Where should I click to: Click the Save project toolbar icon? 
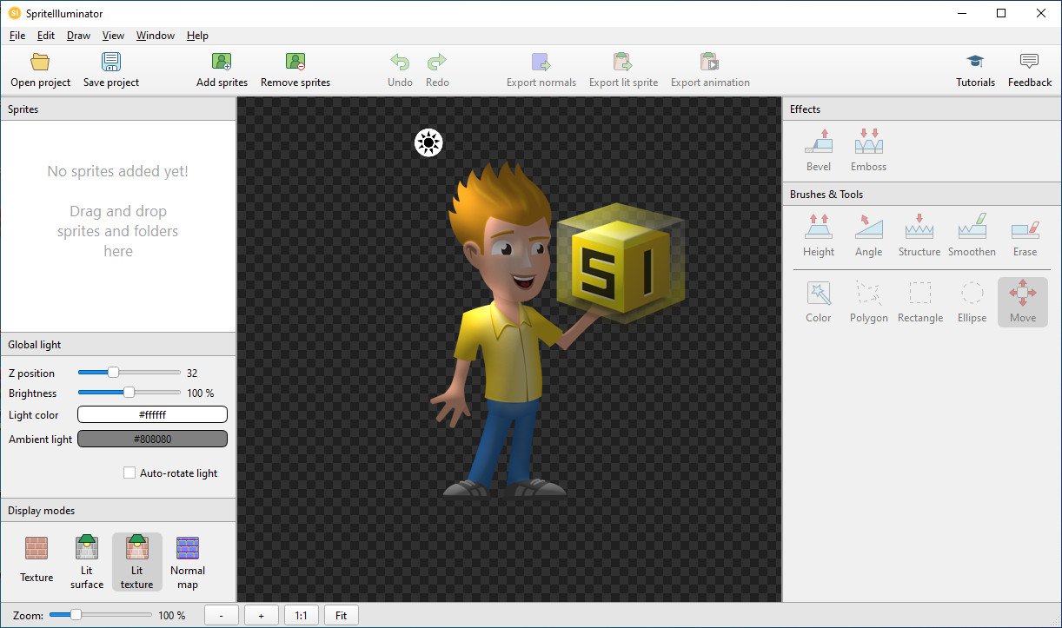[x=111, y=63]
